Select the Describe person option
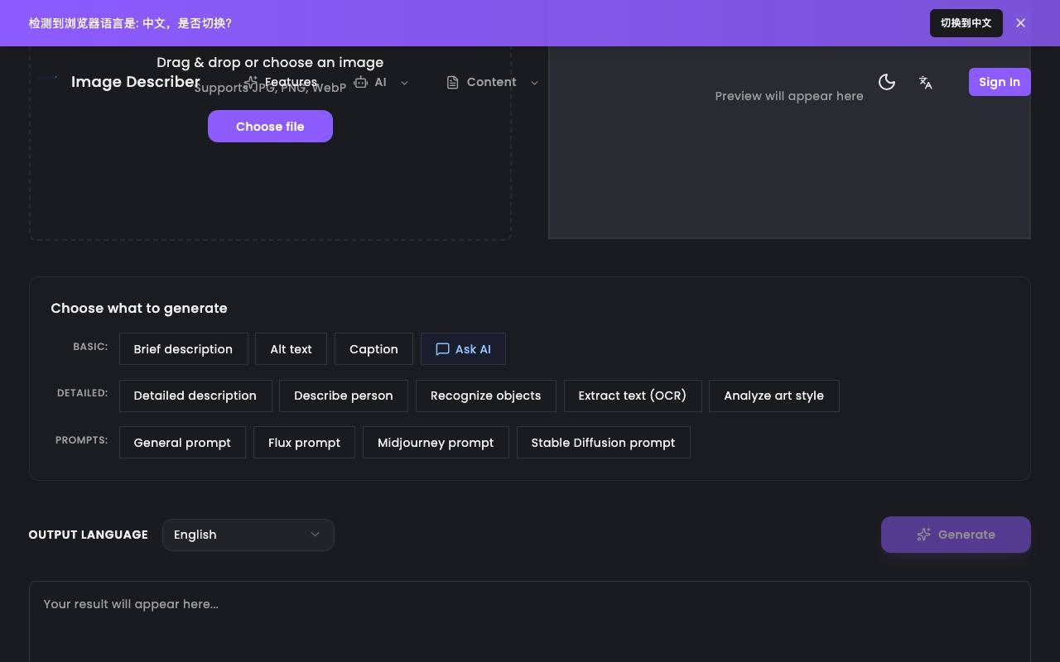Screen dimensions: 1060x662 click(343, 396)
